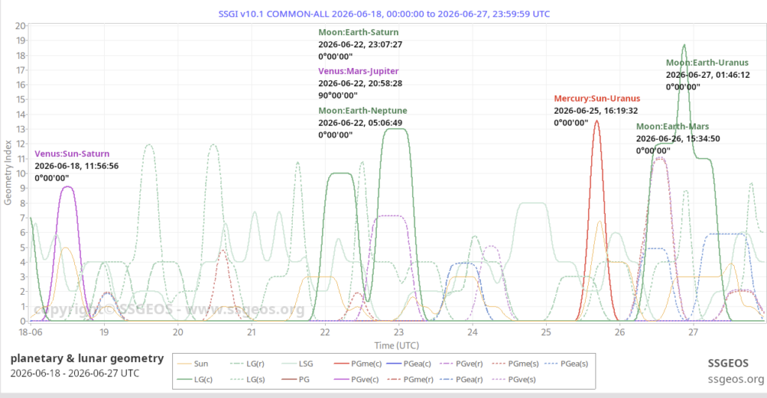
Task: Toggle the PGme(c) legend entry
Action: tap(358, 364)
